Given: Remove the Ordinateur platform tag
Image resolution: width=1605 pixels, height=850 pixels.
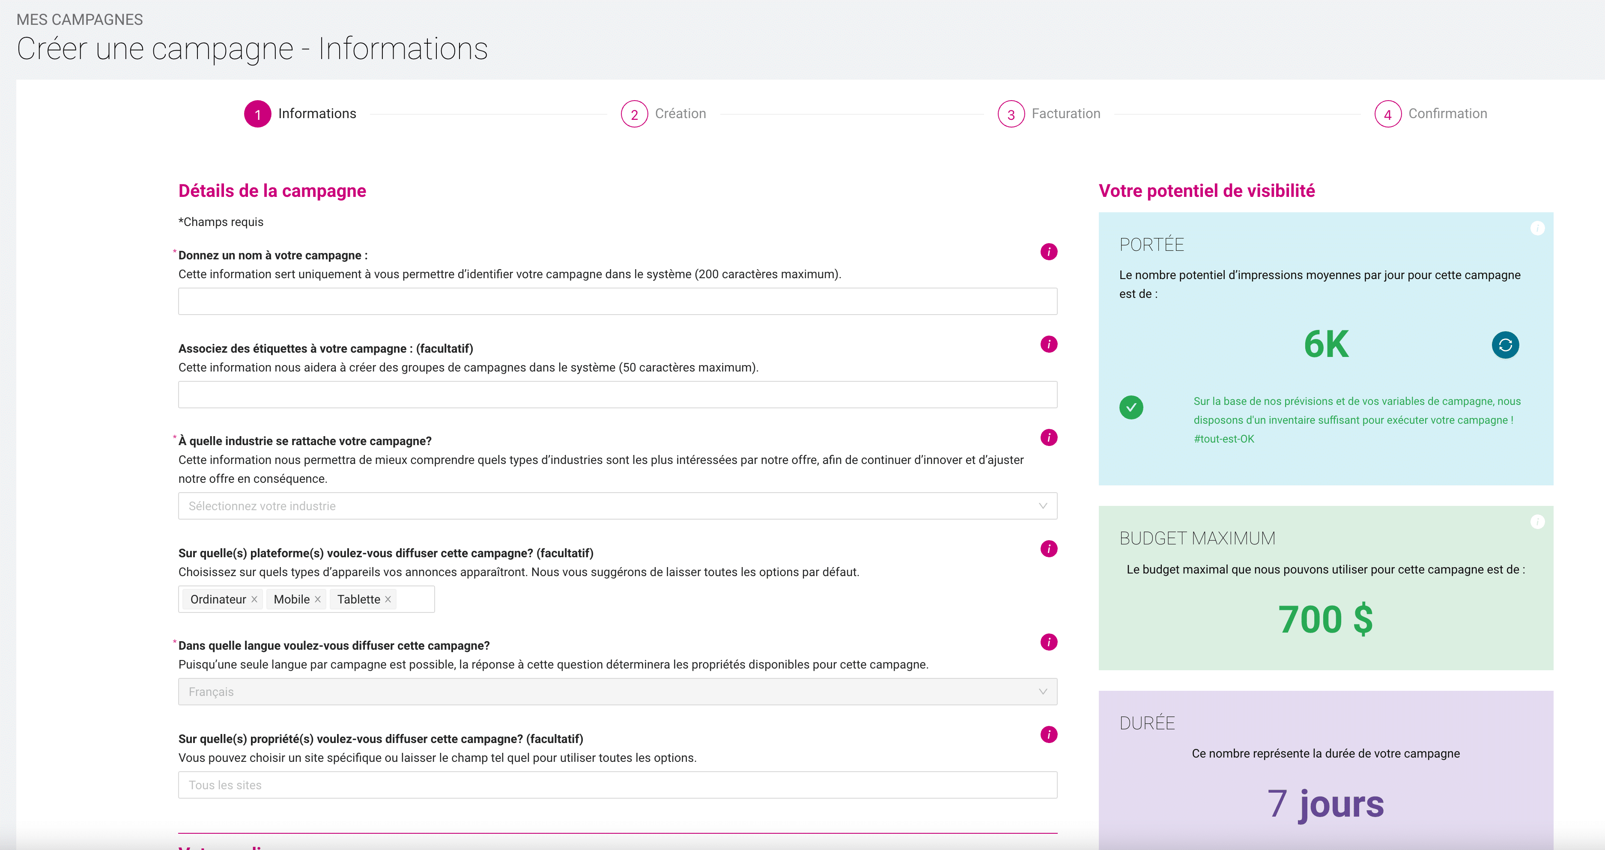Looking at the screenshot, I should point(254,599).
